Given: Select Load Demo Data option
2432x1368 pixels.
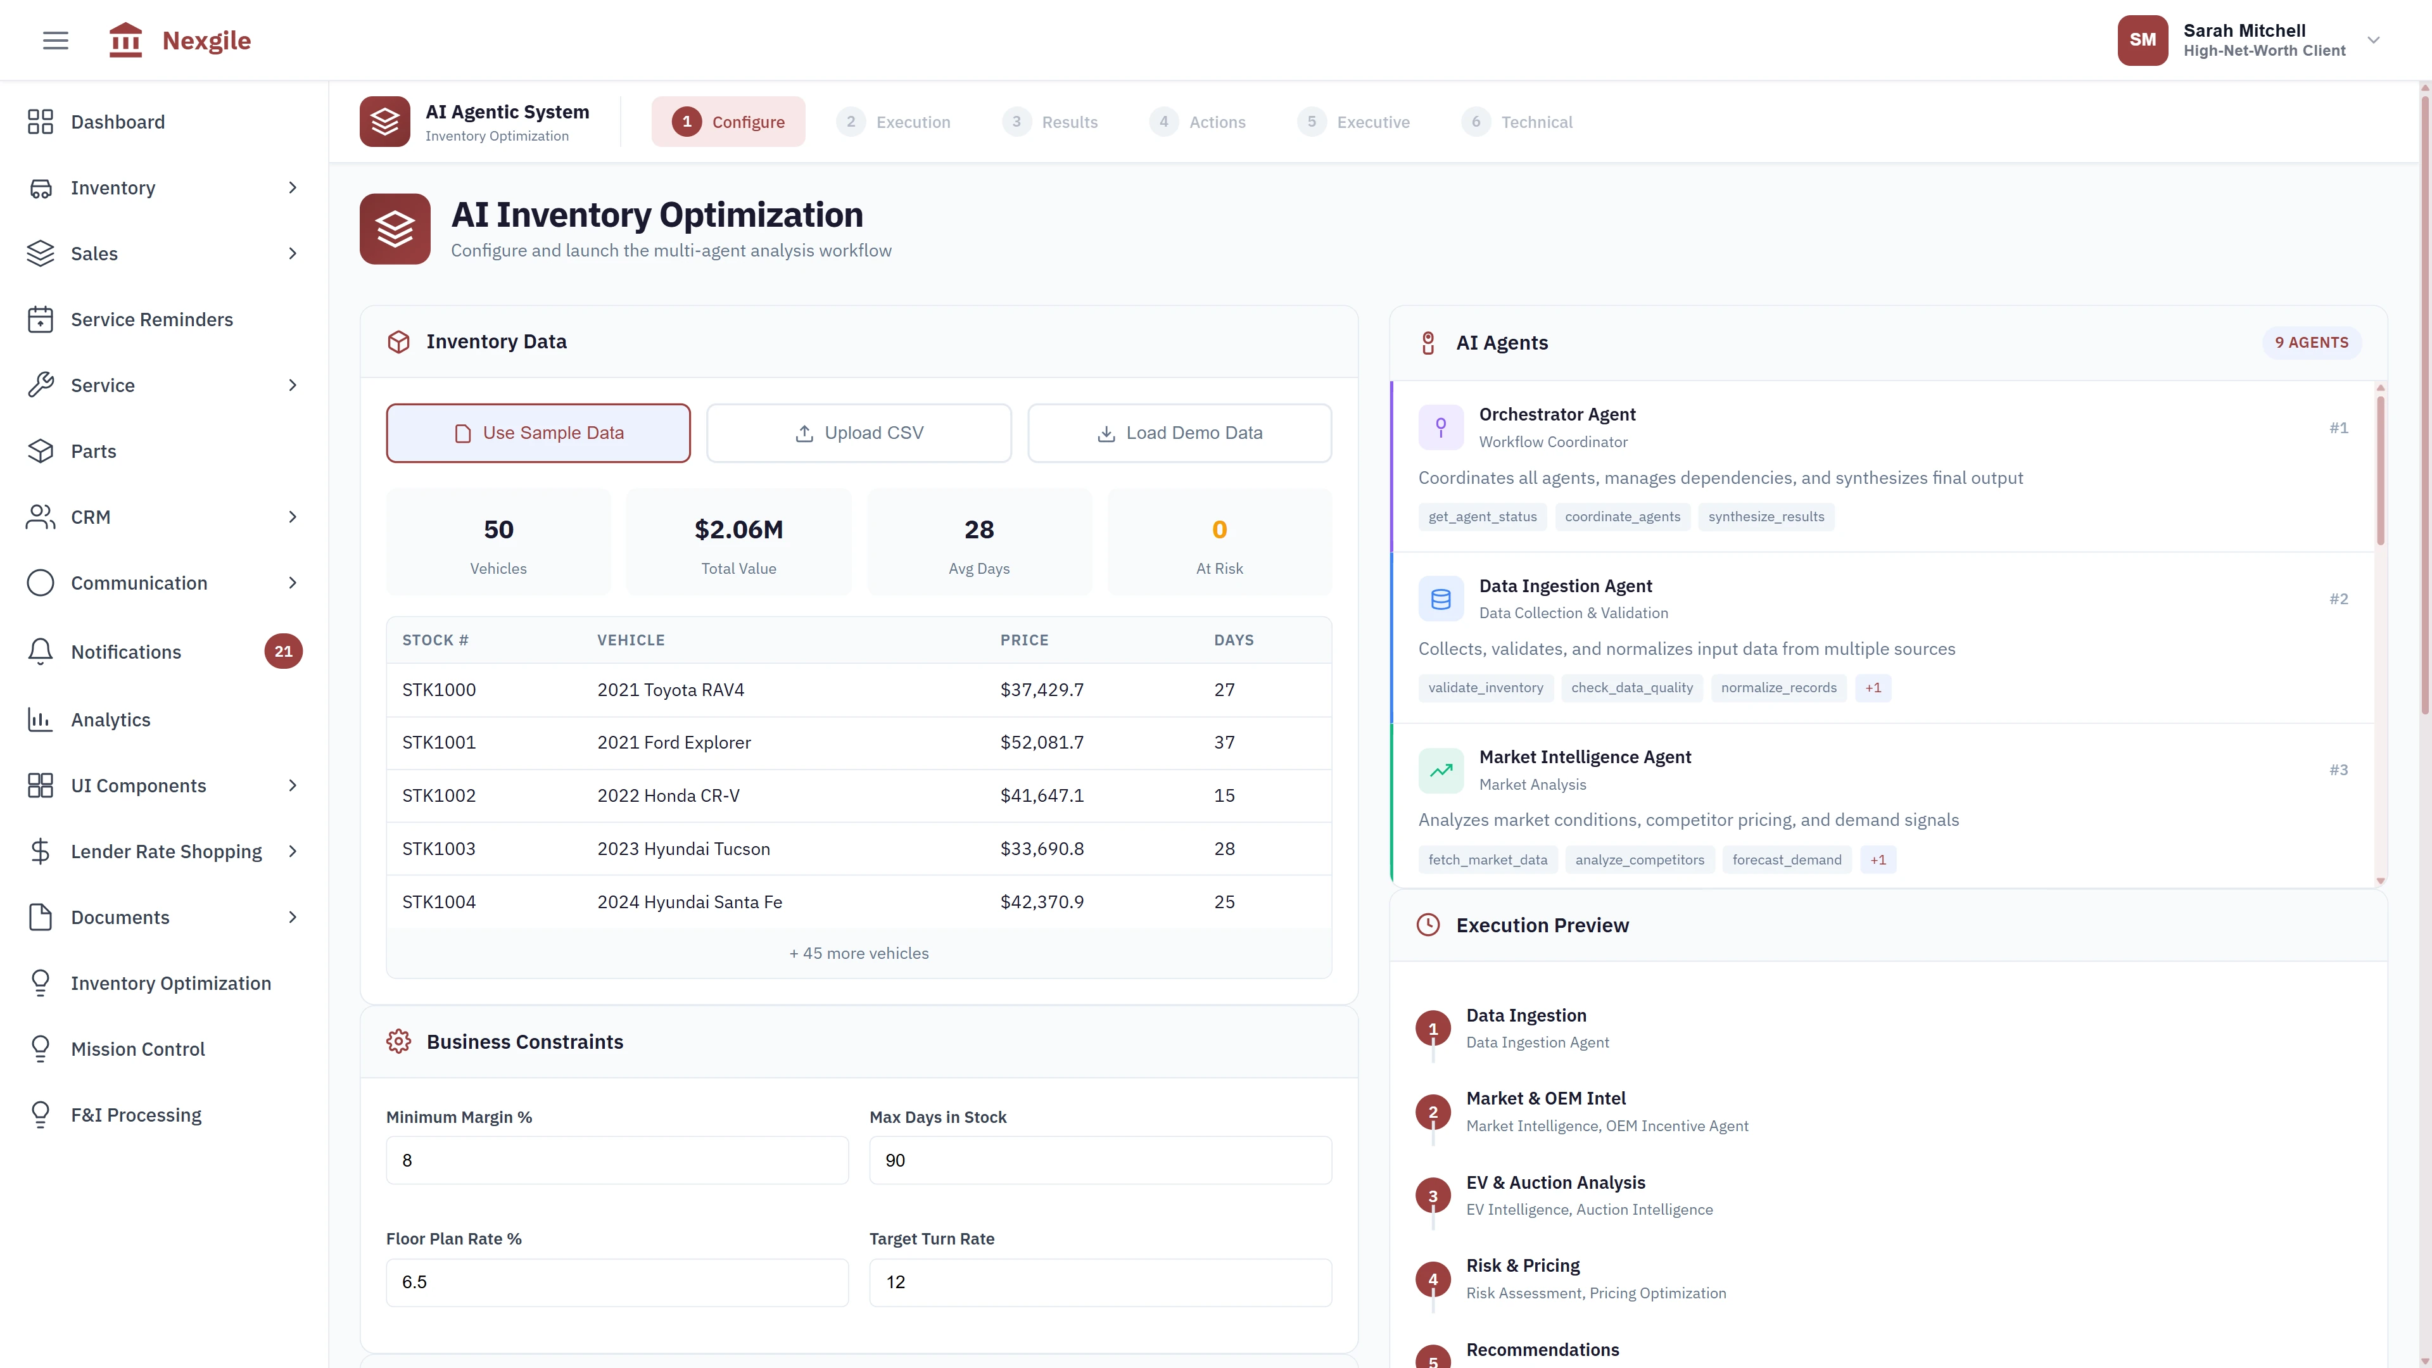Looking at the screenshot, I should [1179, 433].
